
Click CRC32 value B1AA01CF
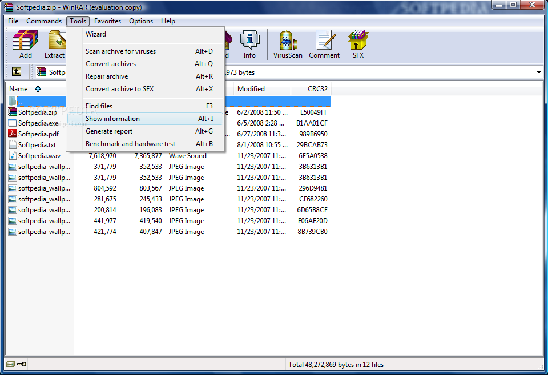pyautogui.click(x=312, y=123)
